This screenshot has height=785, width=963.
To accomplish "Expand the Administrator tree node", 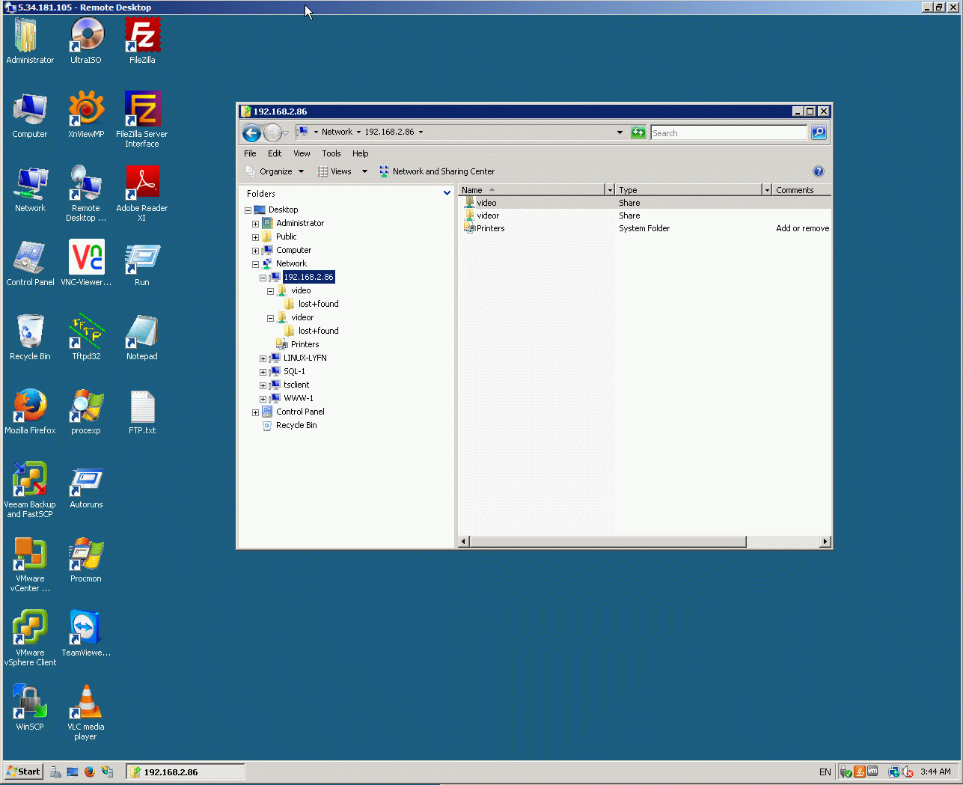I will (255, 224).
